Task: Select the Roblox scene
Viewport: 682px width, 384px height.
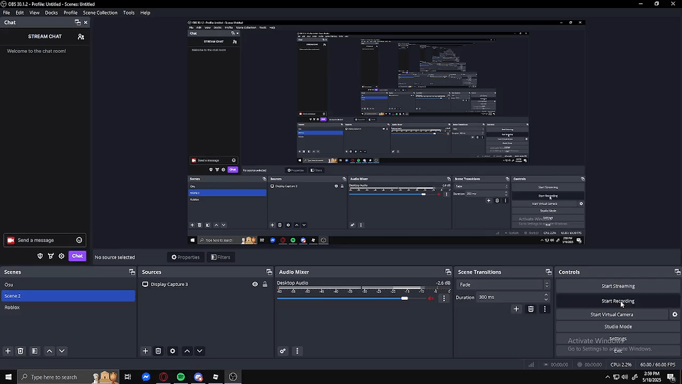Action: coord(12,307)
